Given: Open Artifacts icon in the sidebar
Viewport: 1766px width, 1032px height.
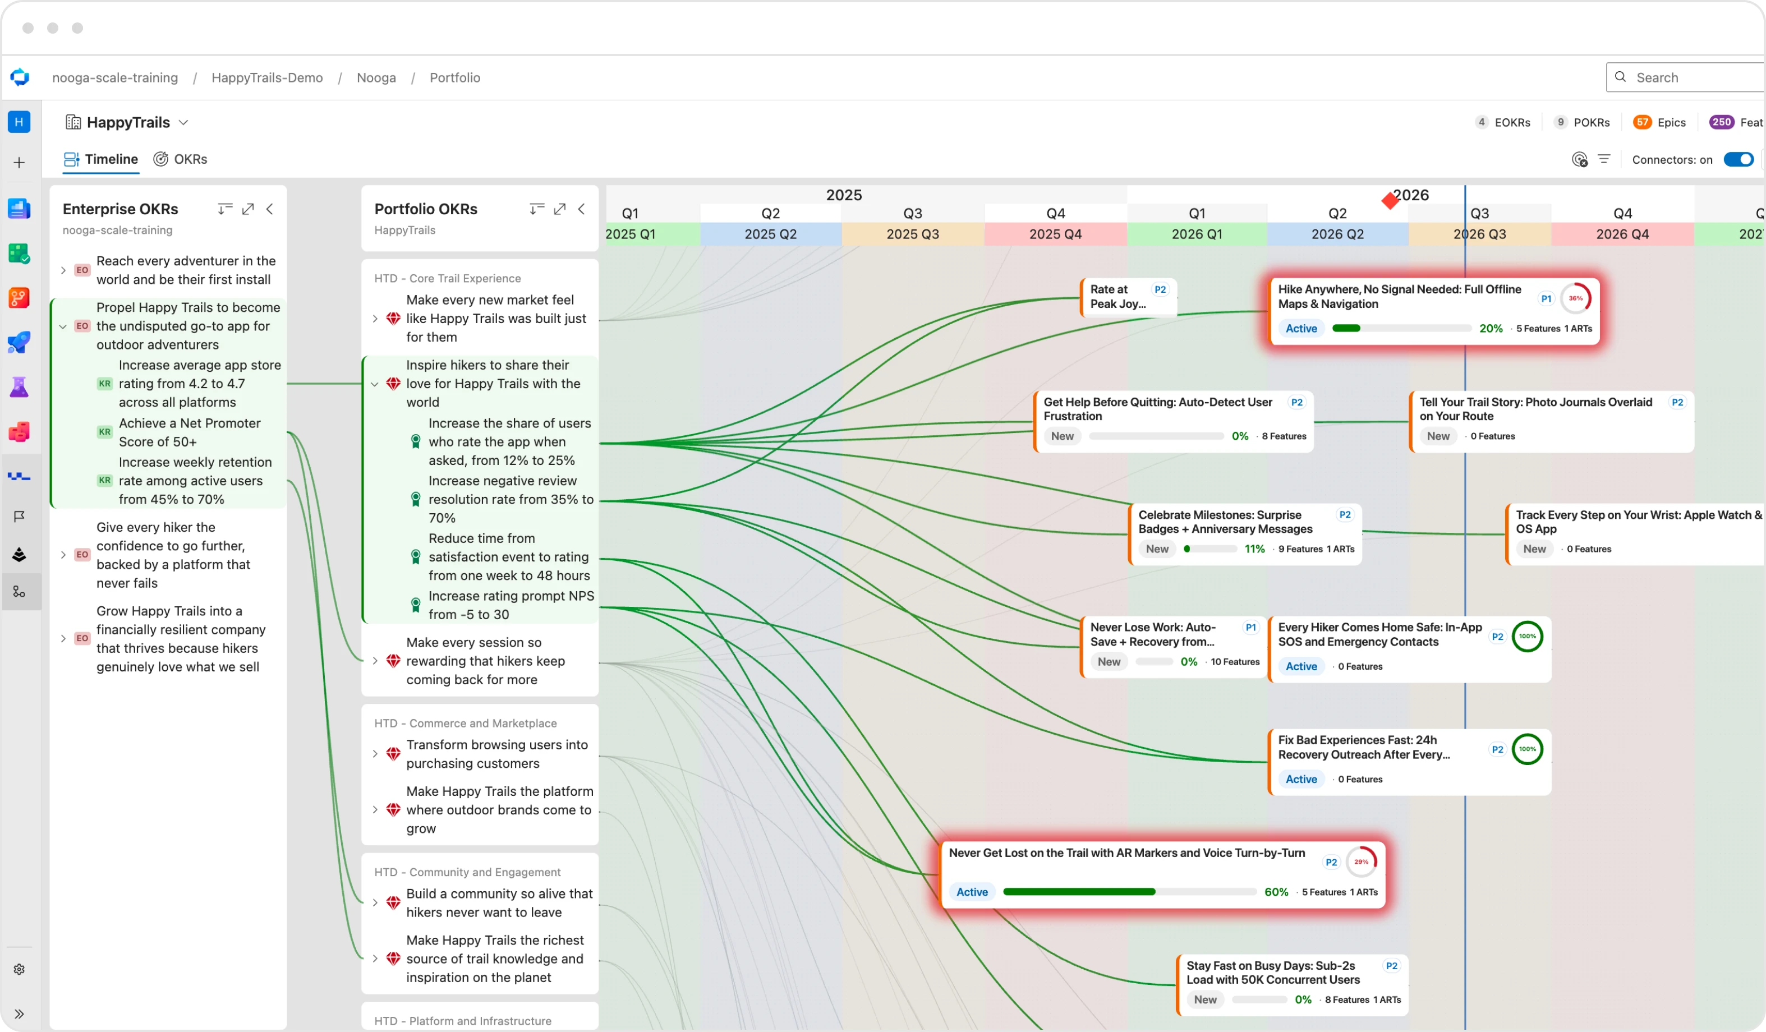Looking at the screenshot, I should tap(19, 431).
